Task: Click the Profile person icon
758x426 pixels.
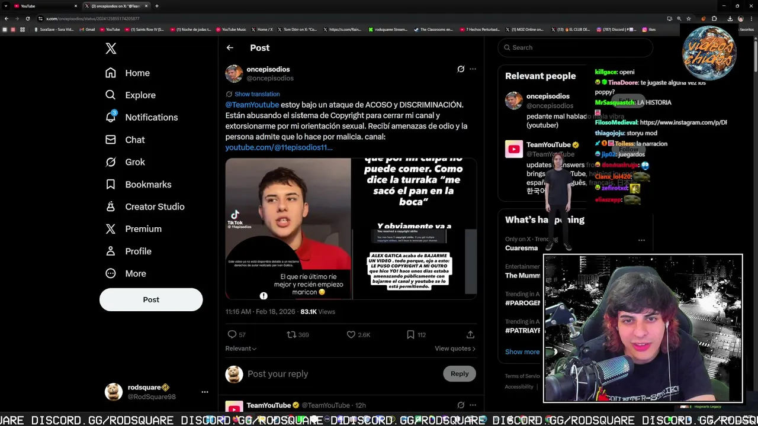Action: pos(111,251)
